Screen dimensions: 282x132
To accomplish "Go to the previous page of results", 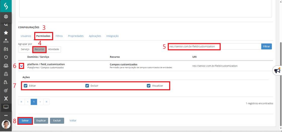I will [28, 102].
